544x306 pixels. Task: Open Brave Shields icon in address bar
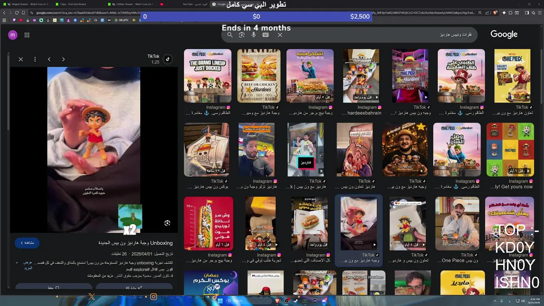pos(495,13)
